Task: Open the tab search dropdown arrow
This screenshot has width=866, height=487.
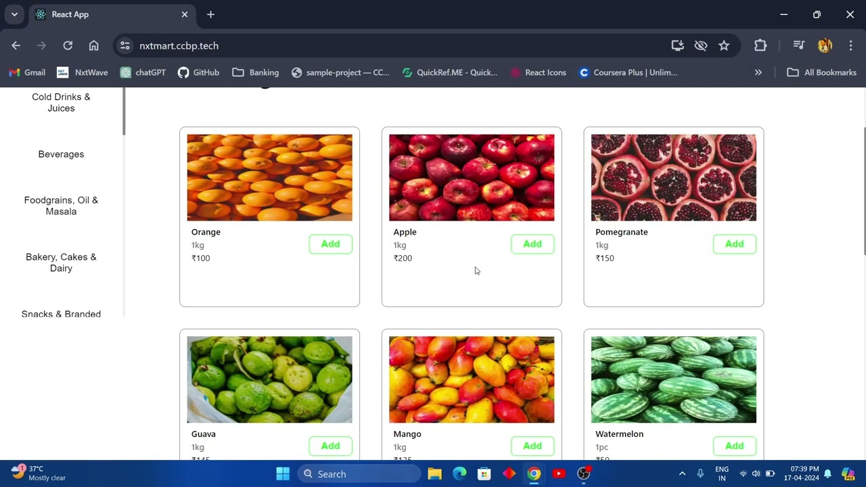Action: click(x=14, y=14)
